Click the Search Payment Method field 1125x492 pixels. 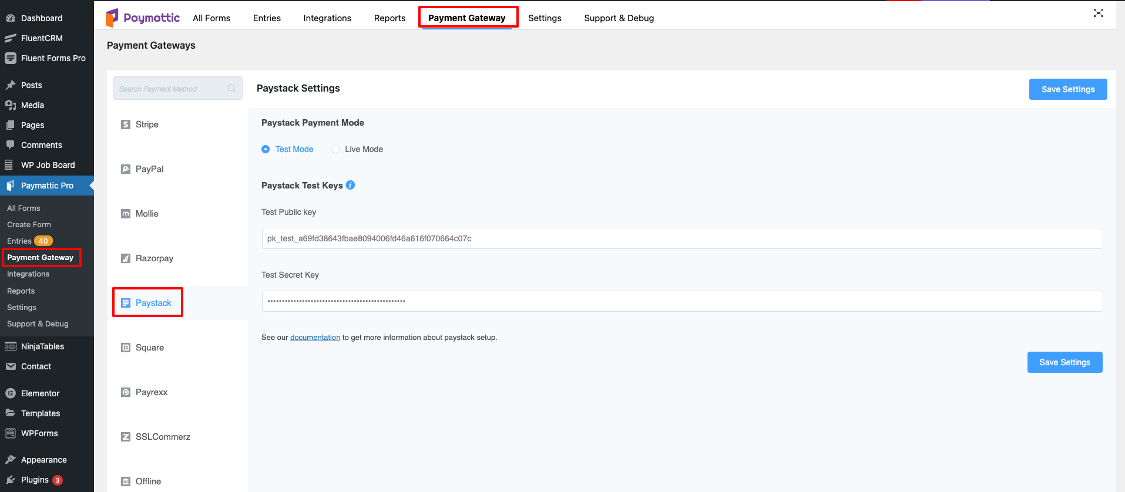coord(178,88)
